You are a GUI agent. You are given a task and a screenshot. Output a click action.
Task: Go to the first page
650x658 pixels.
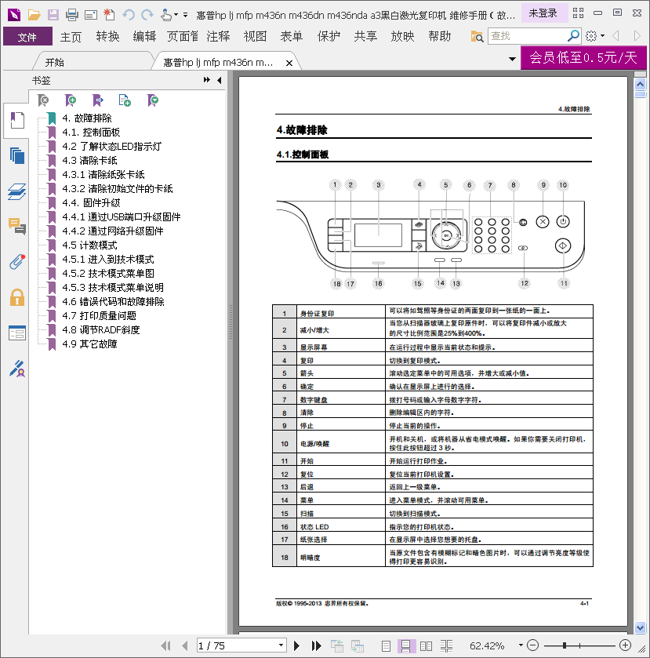coord(166,645)
